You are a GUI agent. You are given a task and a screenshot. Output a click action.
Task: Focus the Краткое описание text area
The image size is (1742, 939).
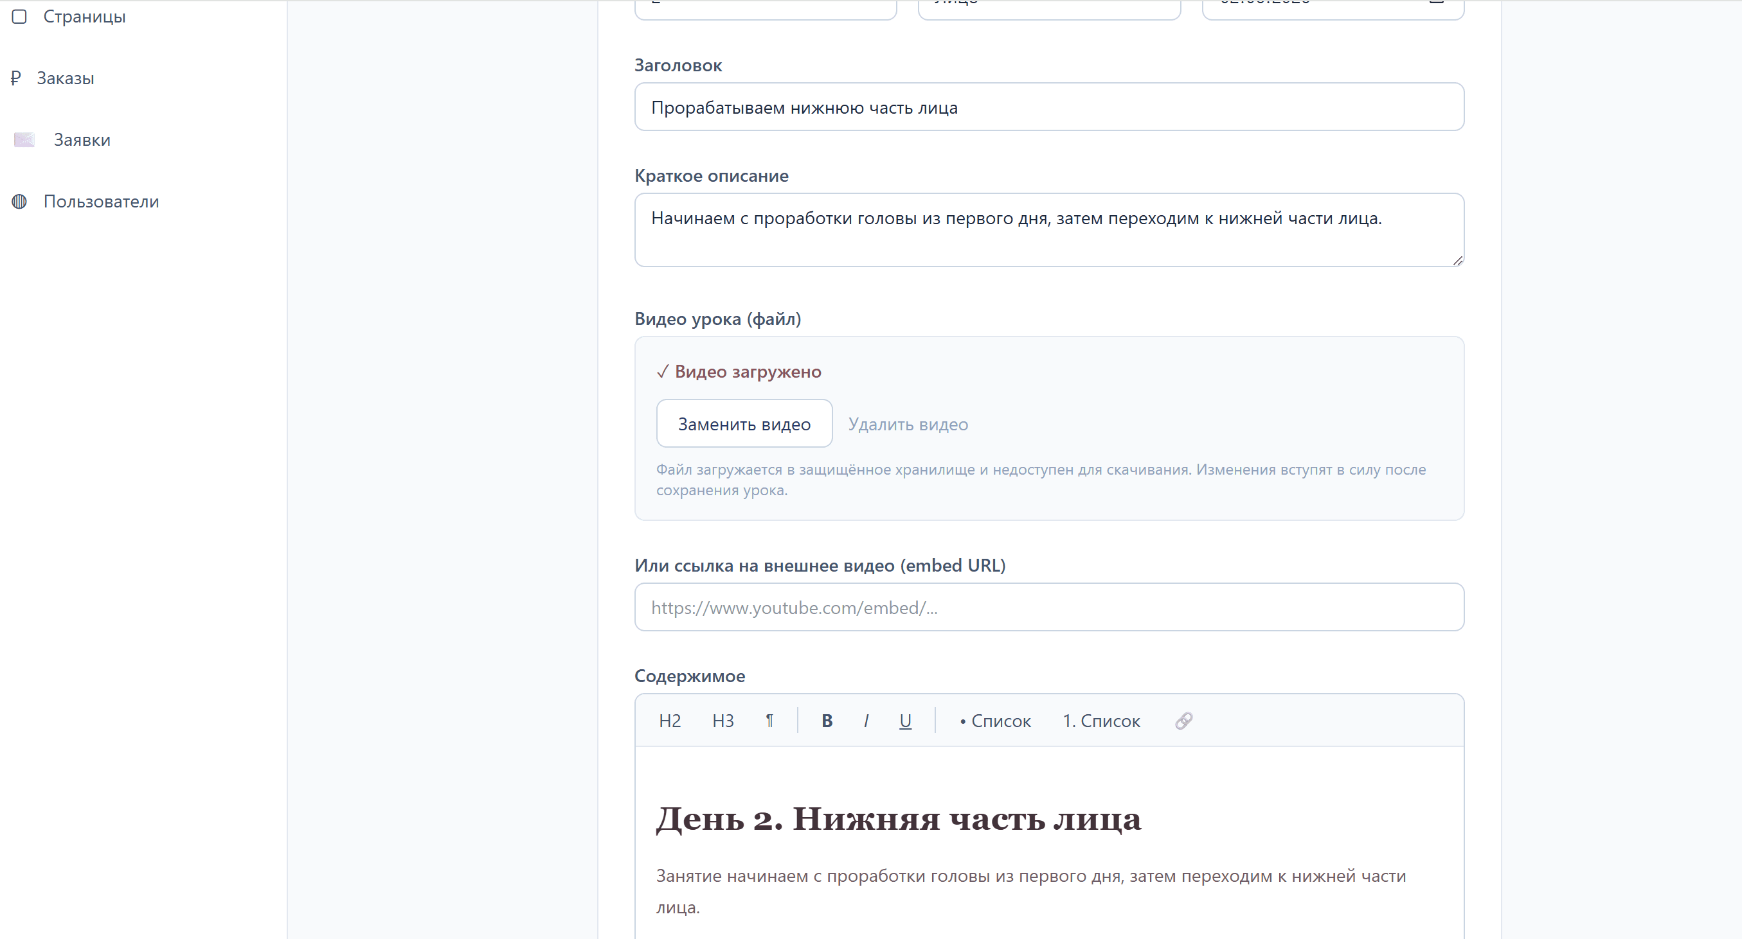tap(1049, 230)
